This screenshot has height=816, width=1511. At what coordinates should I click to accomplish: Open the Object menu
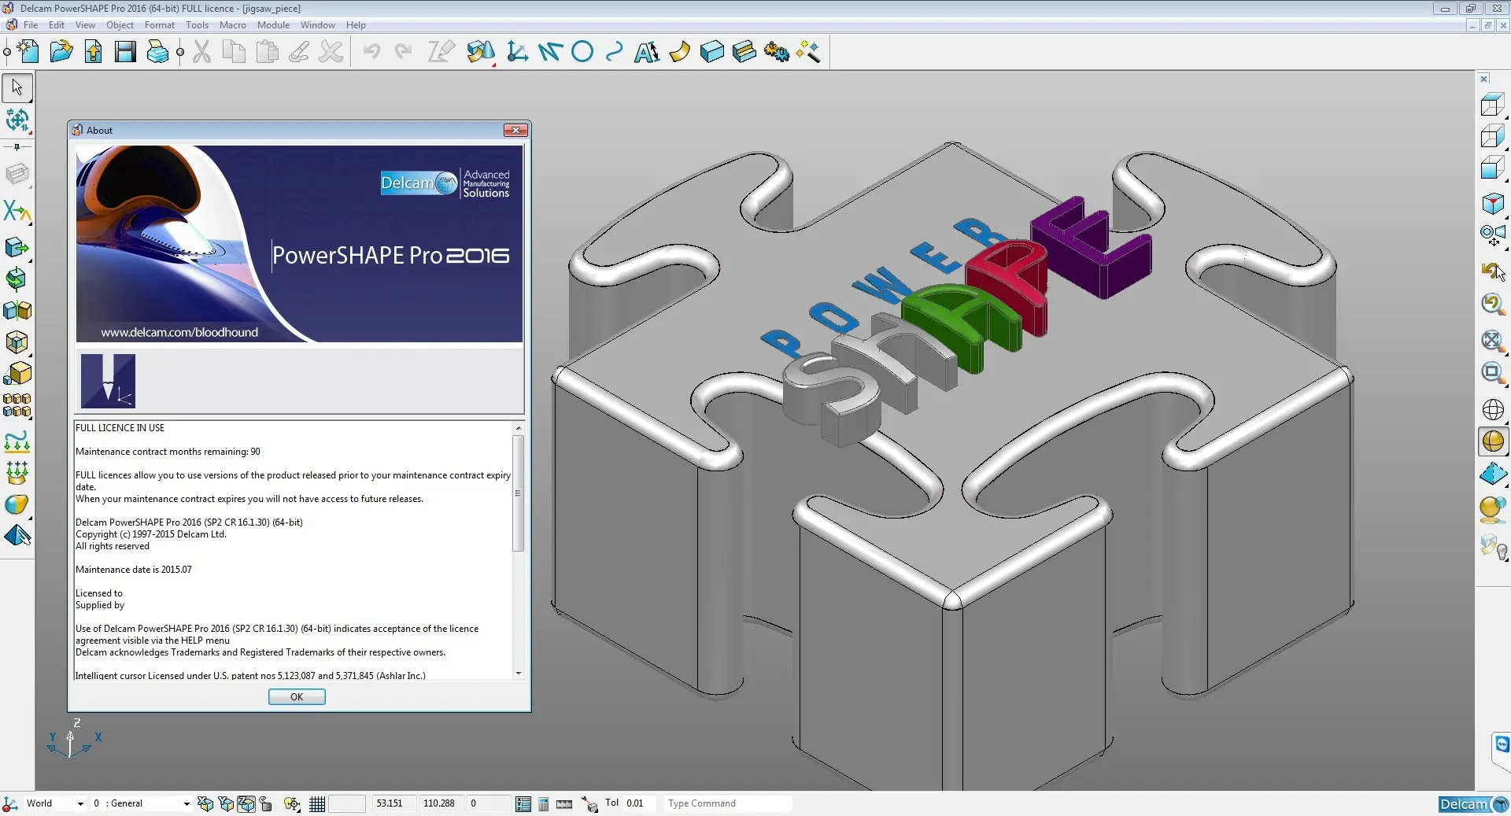[120, 25]
